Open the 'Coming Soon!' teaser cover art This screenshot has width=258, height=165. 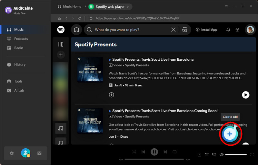point(90,121)
